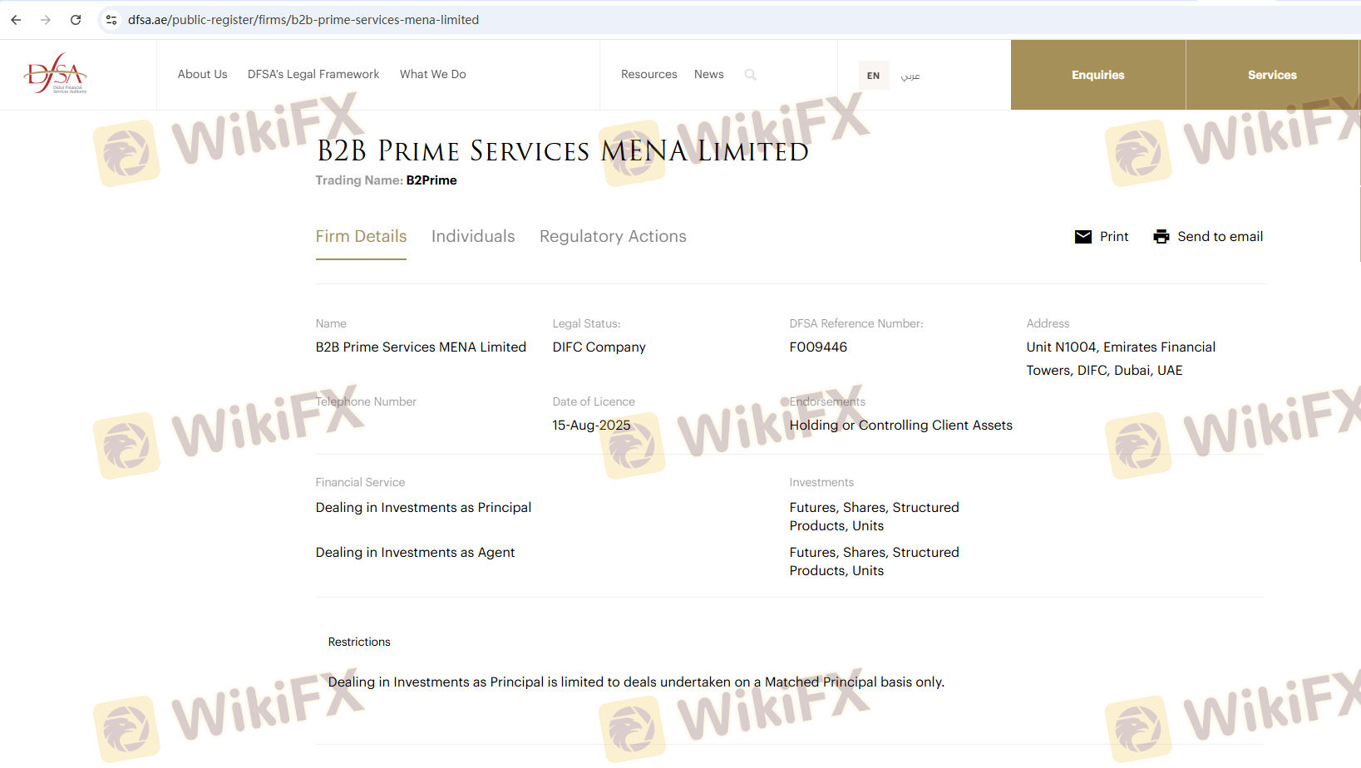The height and width of the screenshot is (768, 1361).
Task: Go to the News page
Action: pos(708,75)
